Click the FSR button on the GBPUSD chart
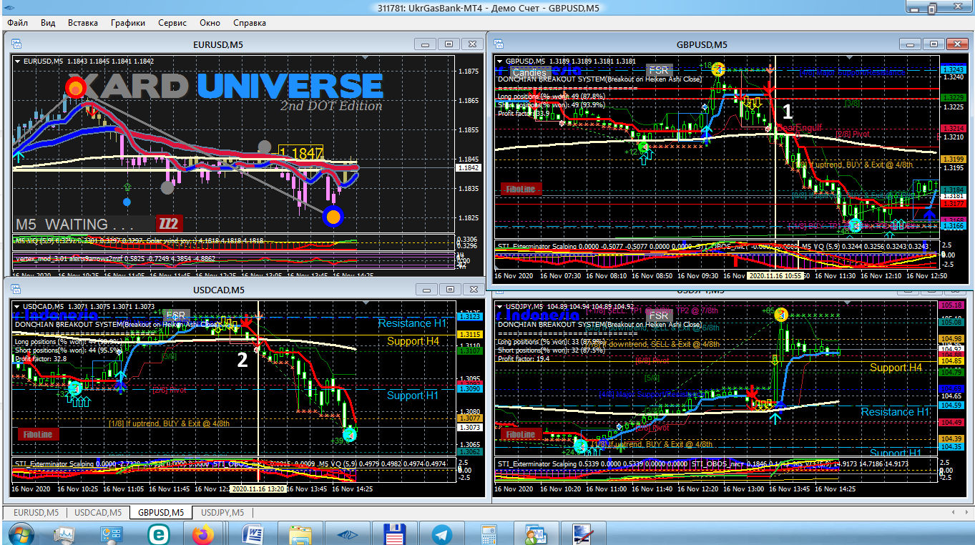975x545 pixels. (x=658, y=70)
